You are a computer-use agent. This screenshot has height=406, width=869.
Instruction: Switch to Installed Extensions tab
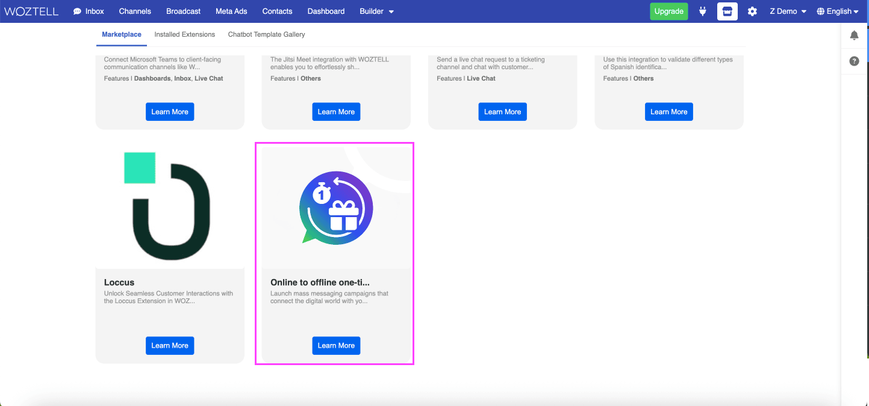pos(184,34)
